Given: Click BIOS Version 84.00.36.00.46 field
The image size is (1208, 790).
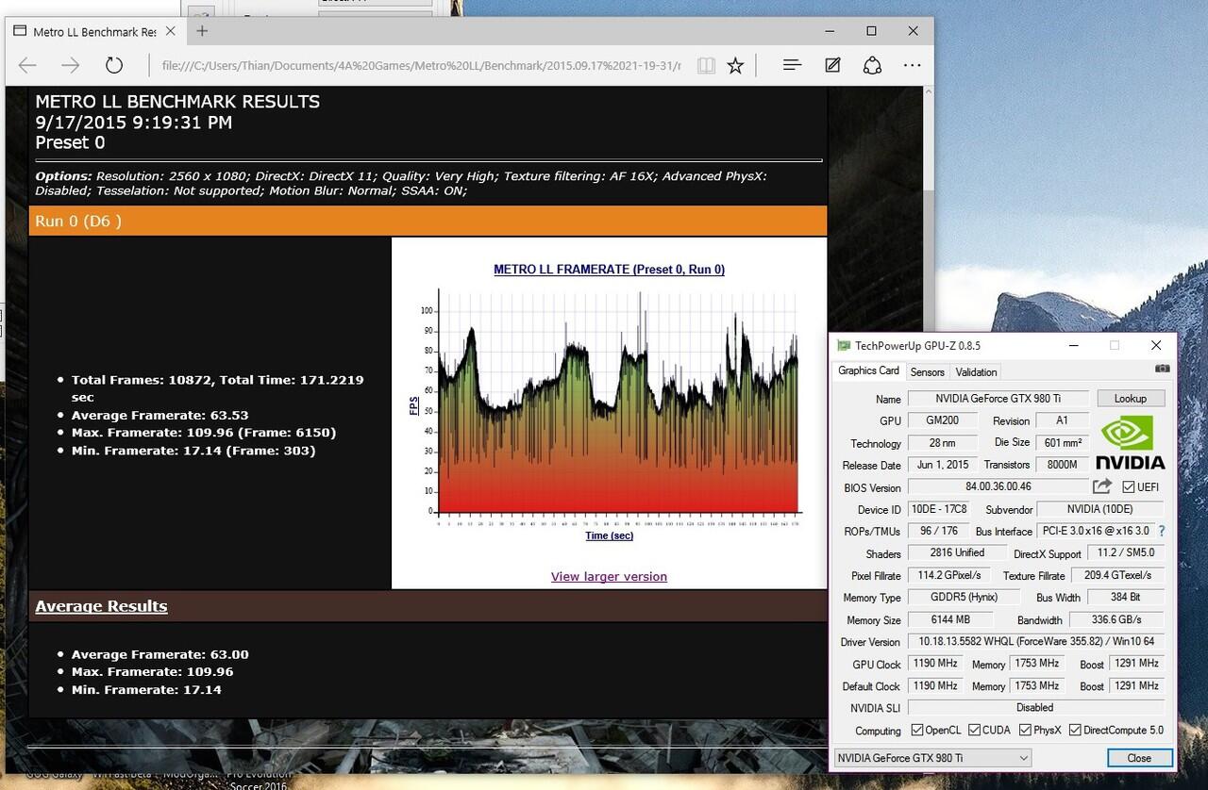Looking at the screenshot, I should coord(998,487).
